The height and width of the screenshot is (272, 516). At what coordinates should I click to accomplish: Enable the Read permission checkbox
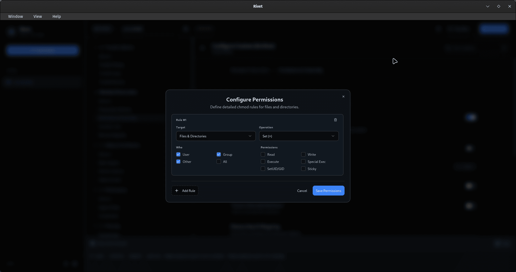[263, 154]
